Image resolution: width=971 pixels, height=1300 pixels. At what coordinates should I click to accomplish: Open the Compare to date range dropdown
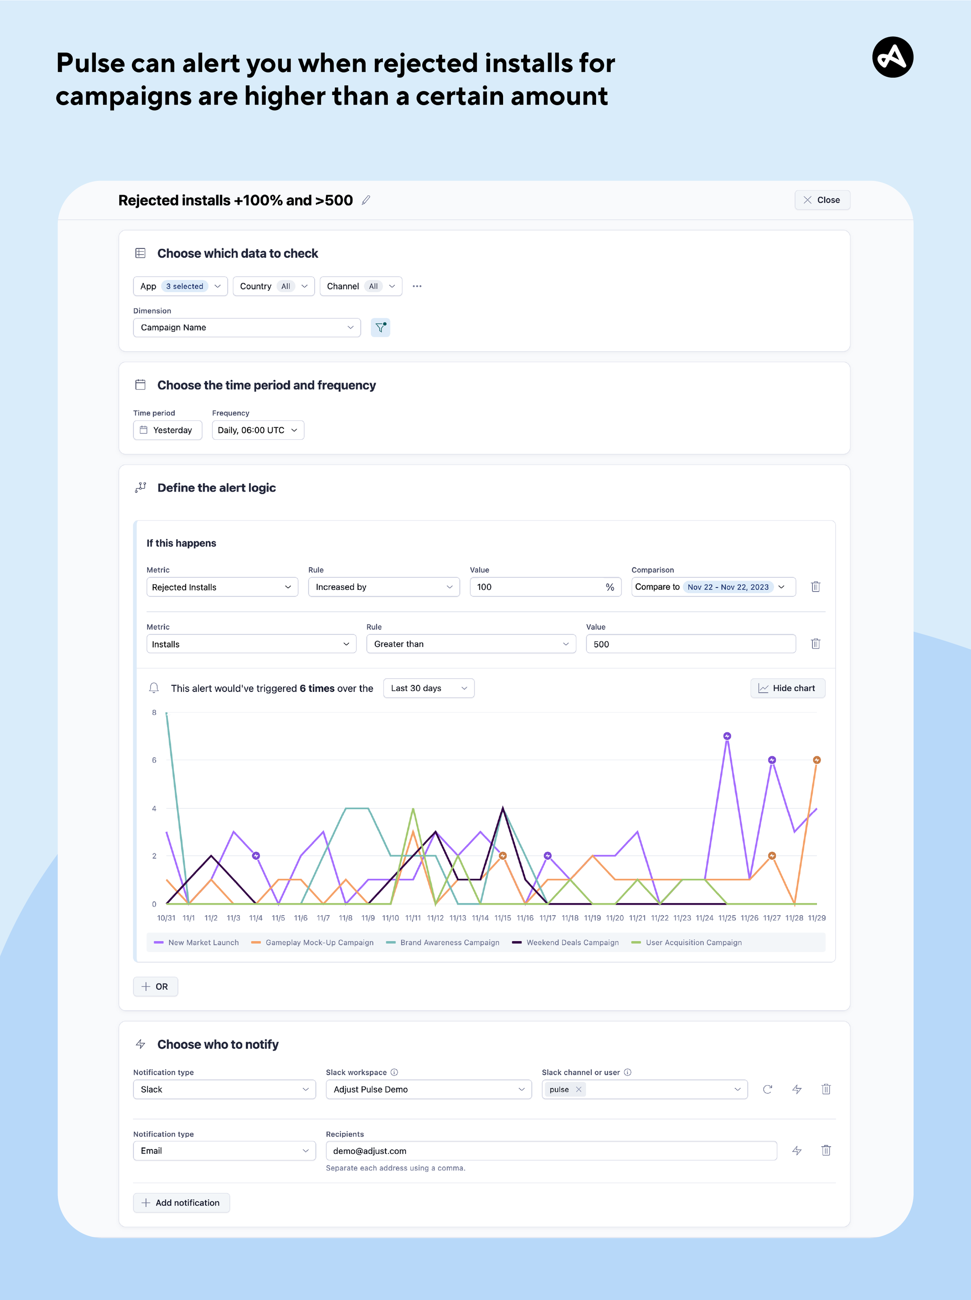(x=713, y=587)
